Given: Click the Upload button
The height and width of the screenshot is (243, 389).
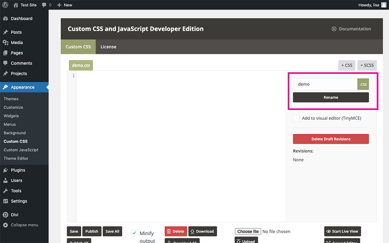Looking at the screenshot, I should [x=246, y=241].
